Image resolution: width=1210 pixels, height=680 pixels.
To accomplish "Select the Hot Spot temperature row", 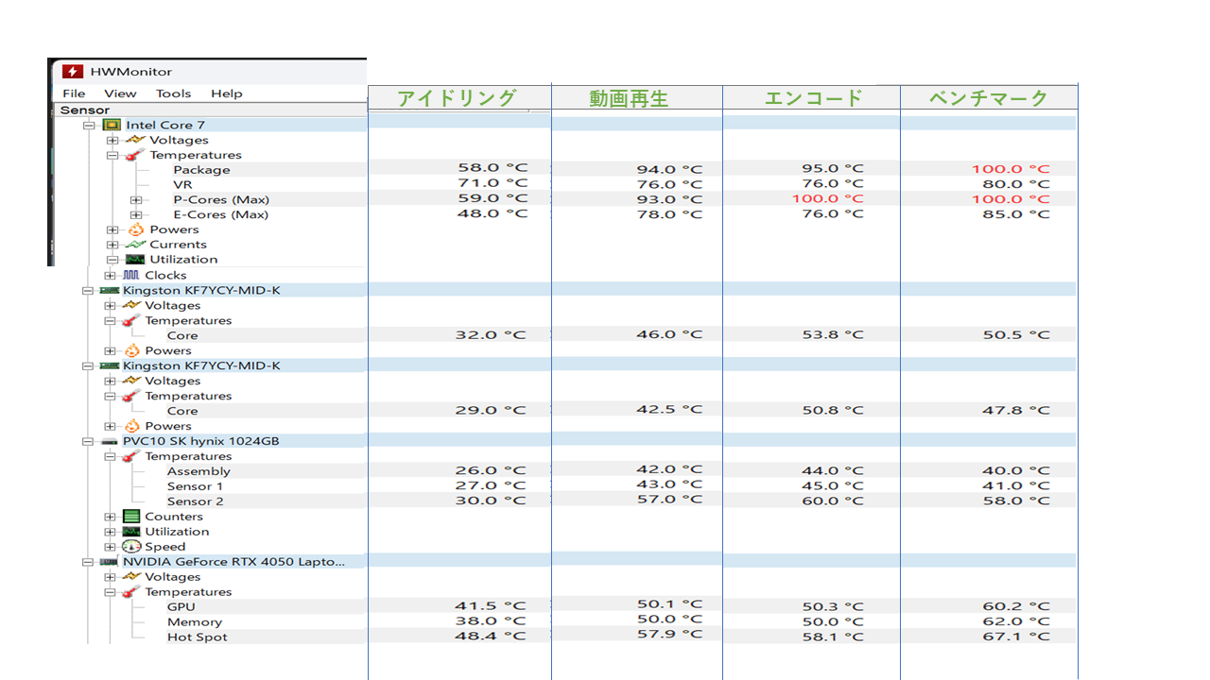I will click(x=197, y=637).
